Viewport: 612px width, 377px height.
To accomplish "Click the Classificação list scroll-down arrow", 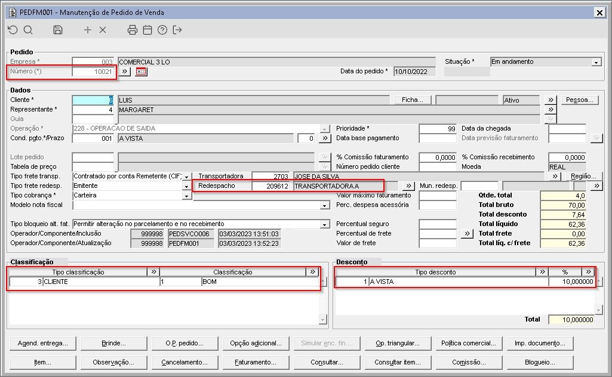I will click(x=322, y=320).
